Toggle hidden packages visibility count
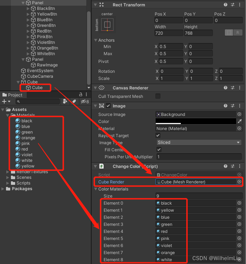Screen dimensions: 246x264 tap(85, 101)
